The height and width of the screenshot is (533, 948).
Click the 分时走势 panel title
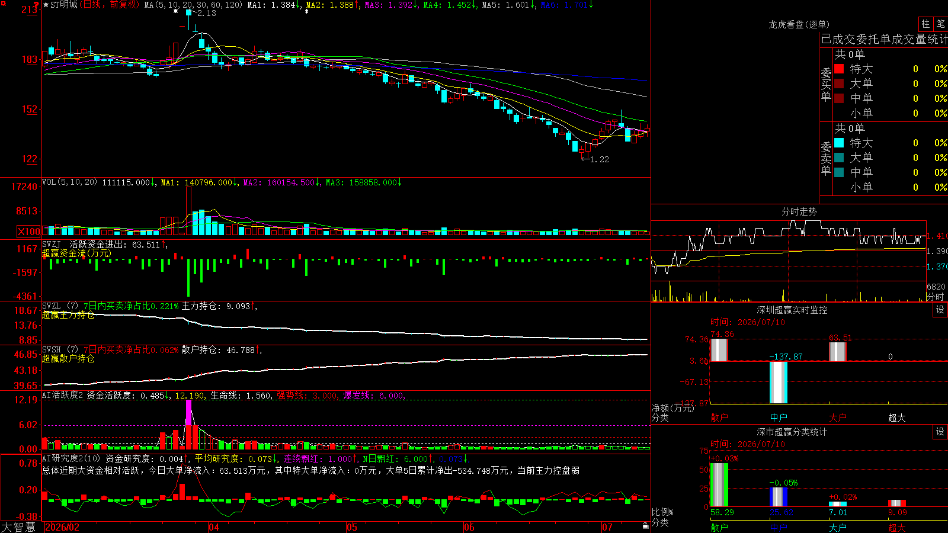(799, 211)
